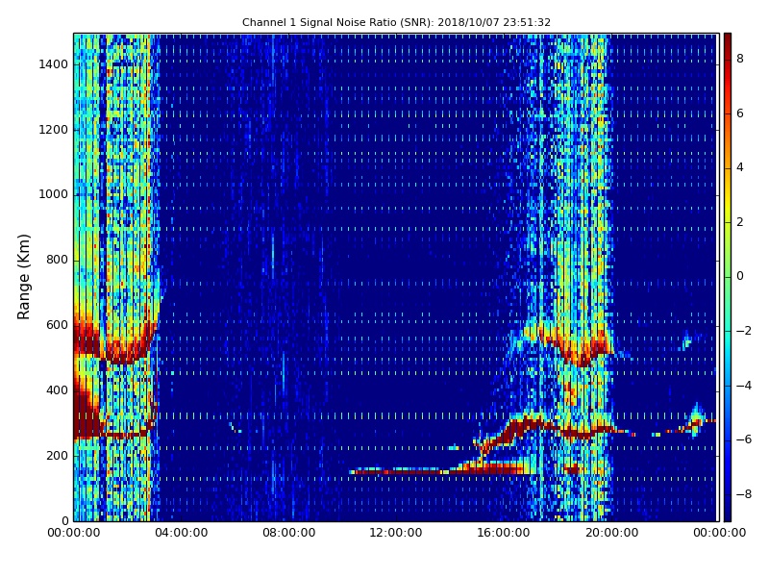Click the 04:00:00 time axis label

[182, 533]
